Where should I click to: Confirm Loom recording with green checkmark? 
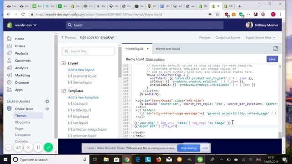point(48,147)
